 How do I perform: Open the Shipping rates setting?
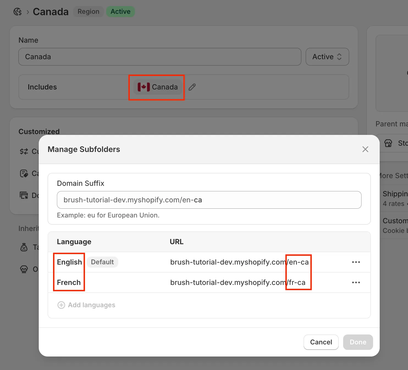395,198
